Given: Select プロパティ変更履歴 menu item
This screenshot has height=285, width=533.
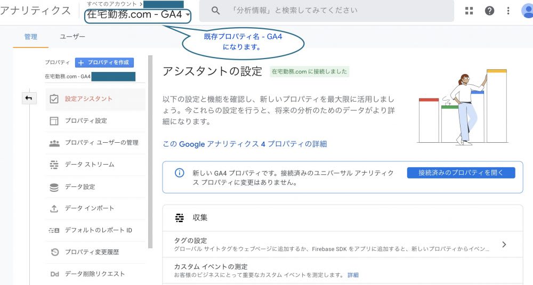Looking at the screenshot, I should tap(95, 252).
